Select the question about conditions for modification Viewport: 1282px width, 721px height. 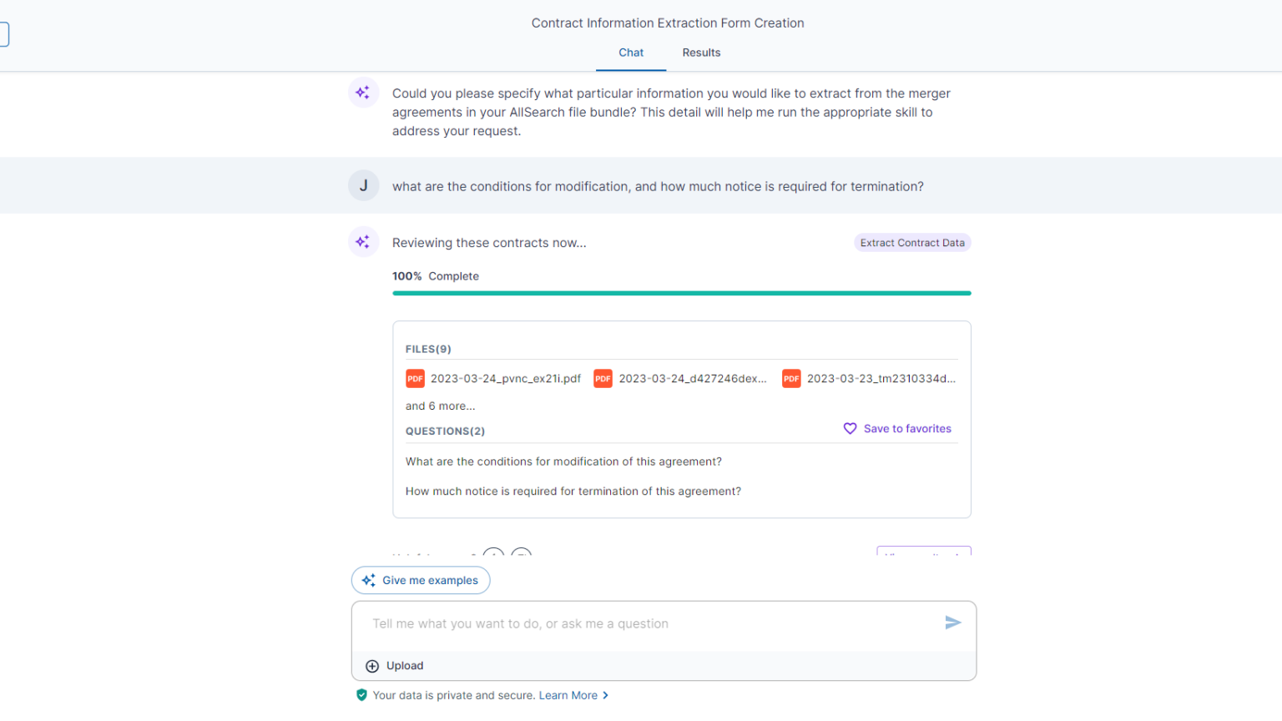coord(563,461)
